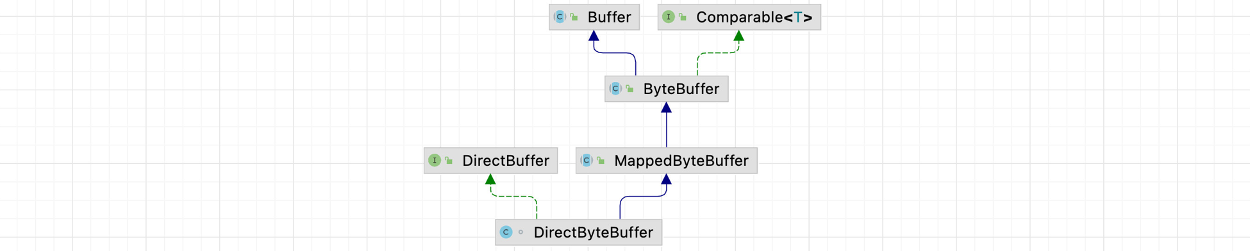Click the public visibility icon on Buffer node
Viewport: 1250px width, 251px height.
pos(574,17)
